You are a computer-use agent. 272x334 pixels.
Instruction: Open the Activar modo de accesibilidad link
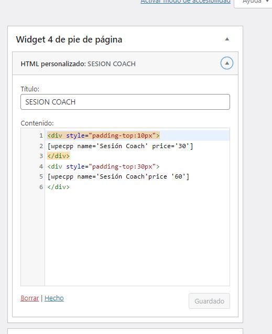186,2
